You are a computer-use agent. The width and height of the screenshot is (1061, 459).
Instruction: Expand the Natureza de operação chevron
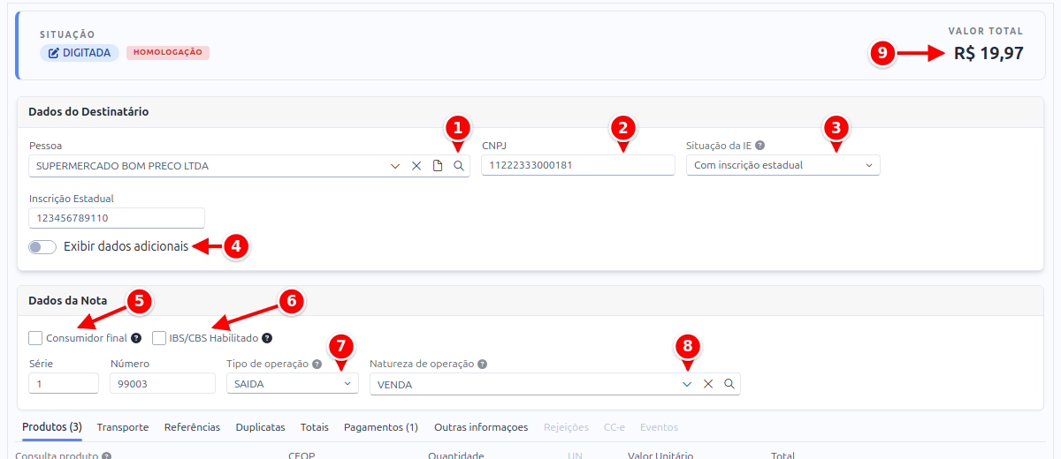point(687,384)
